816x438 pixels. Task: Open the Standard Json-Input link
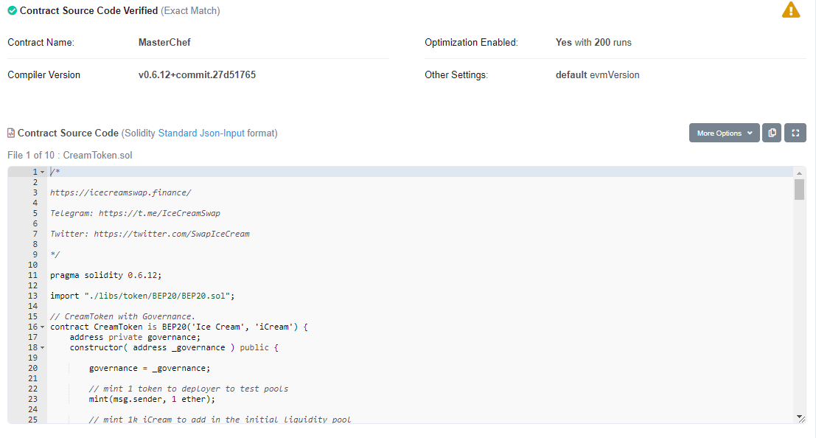tap(201, 133)
